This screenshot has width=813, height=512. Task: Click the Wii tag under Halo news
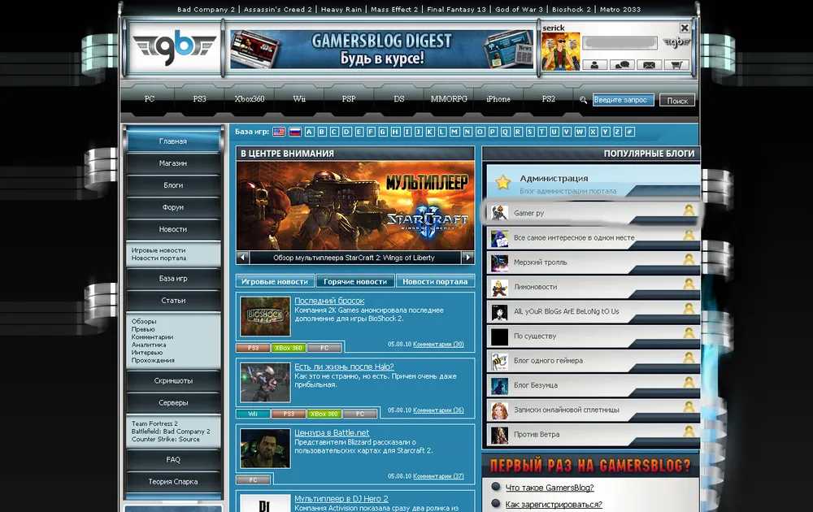pyautogui.click(x=253, y=414)
